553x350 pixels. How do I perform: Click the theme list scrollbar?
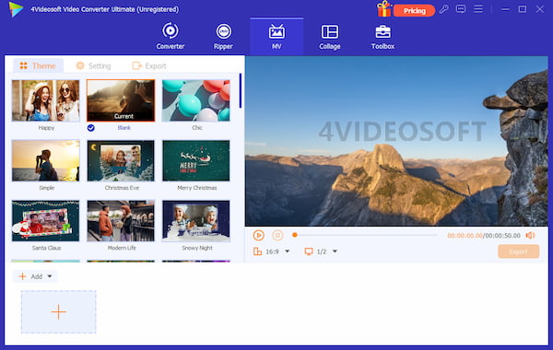pos(241,91)
